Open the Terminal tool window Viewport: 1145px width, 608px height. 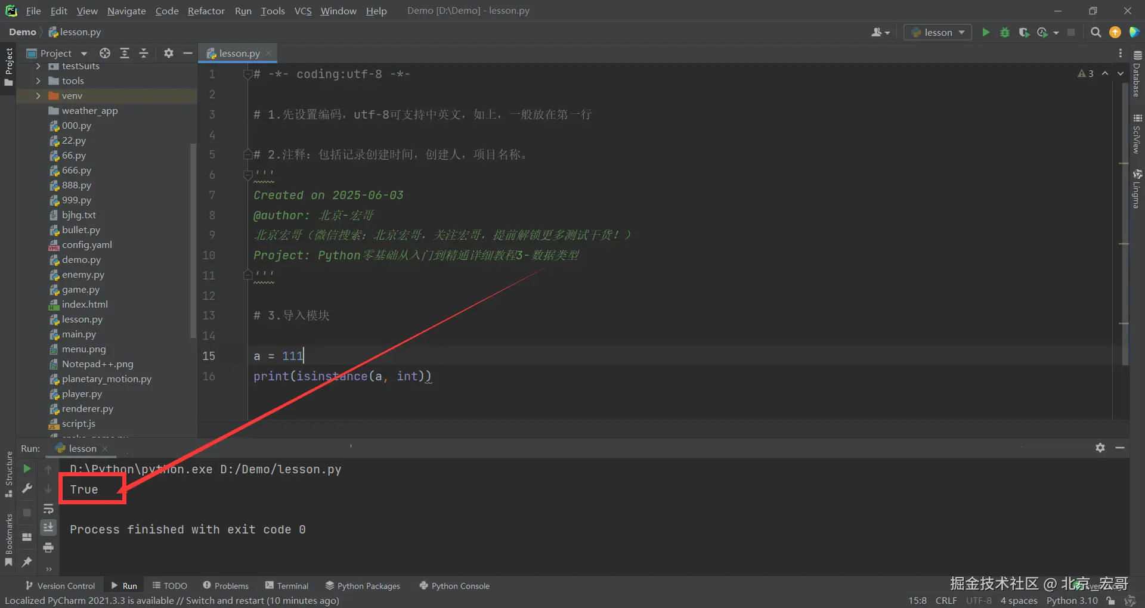[287, 586]
